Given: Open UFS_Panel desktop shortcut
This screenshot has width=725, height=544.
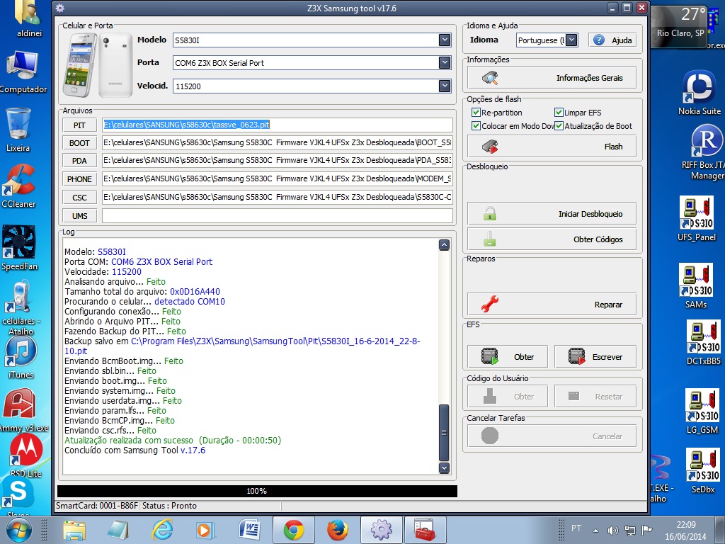Looking at the screenshot, I should pyautogui.click(x=697, y=218).
